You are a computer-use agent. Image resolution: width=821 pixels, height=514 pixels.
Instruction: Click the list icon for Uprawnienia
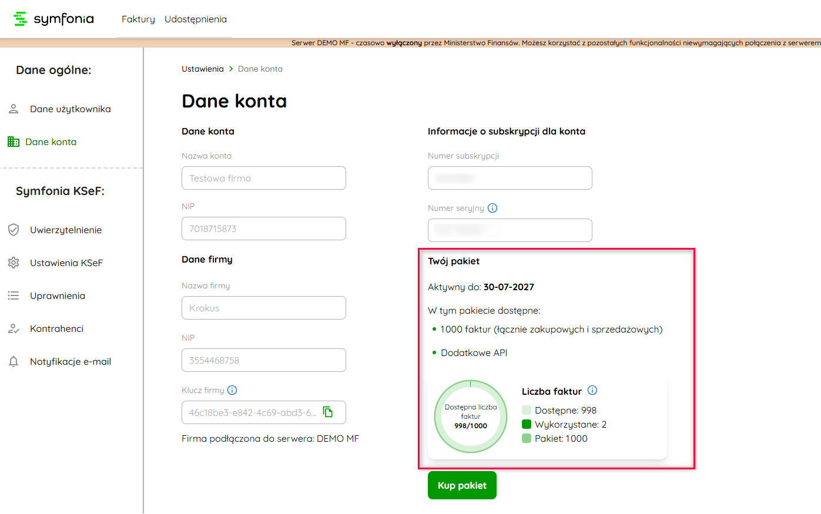(14, 295)
